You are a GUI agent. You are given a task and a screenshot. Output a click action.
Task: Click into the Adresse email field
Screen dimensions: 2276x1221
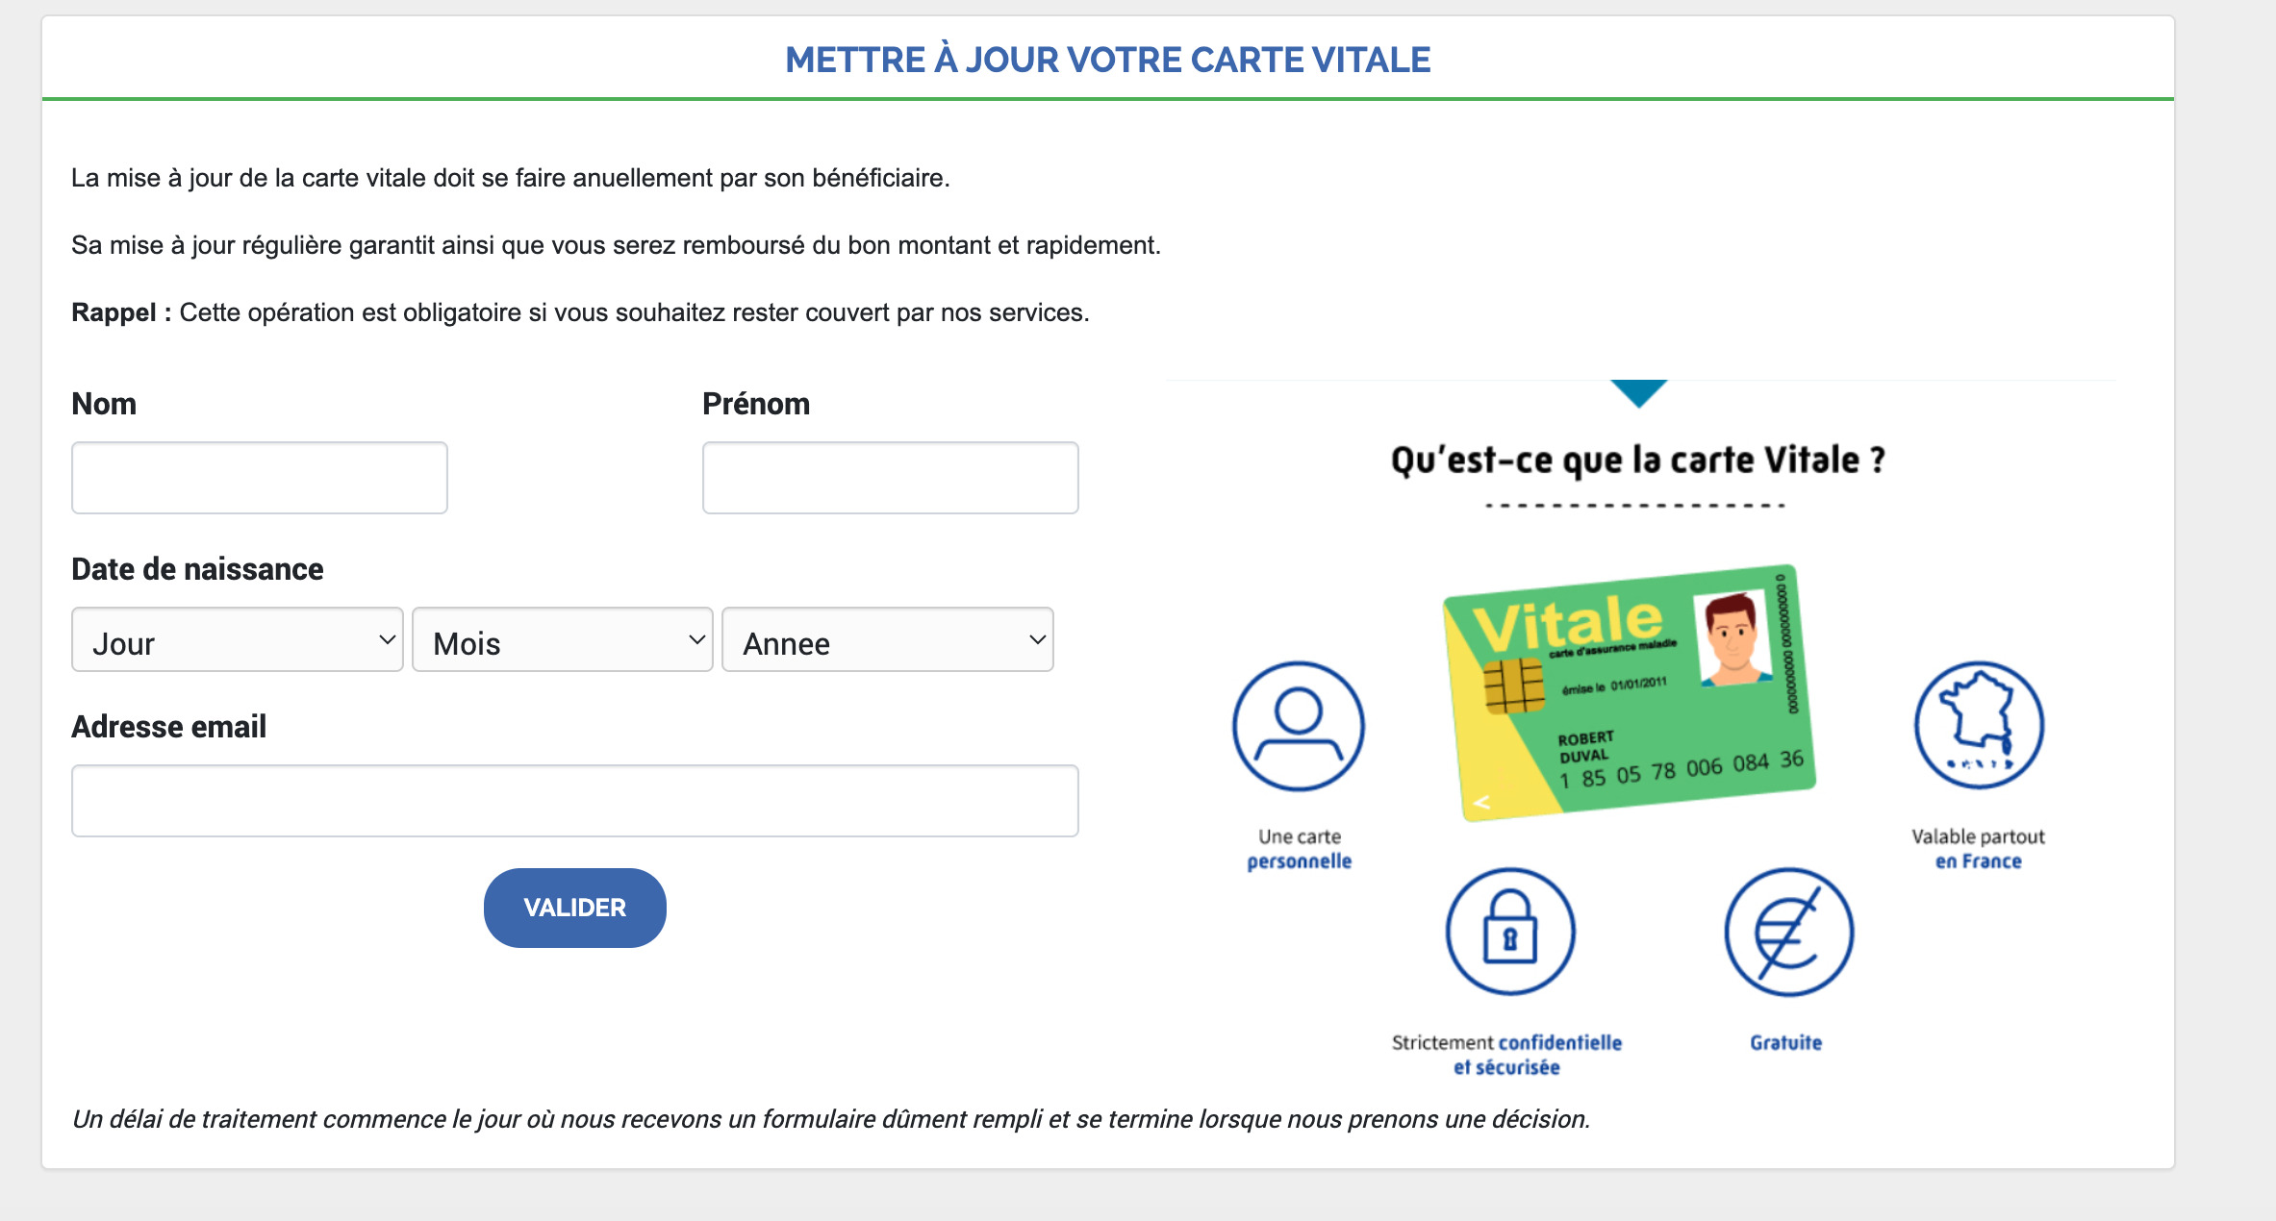(x=574, y=801)
